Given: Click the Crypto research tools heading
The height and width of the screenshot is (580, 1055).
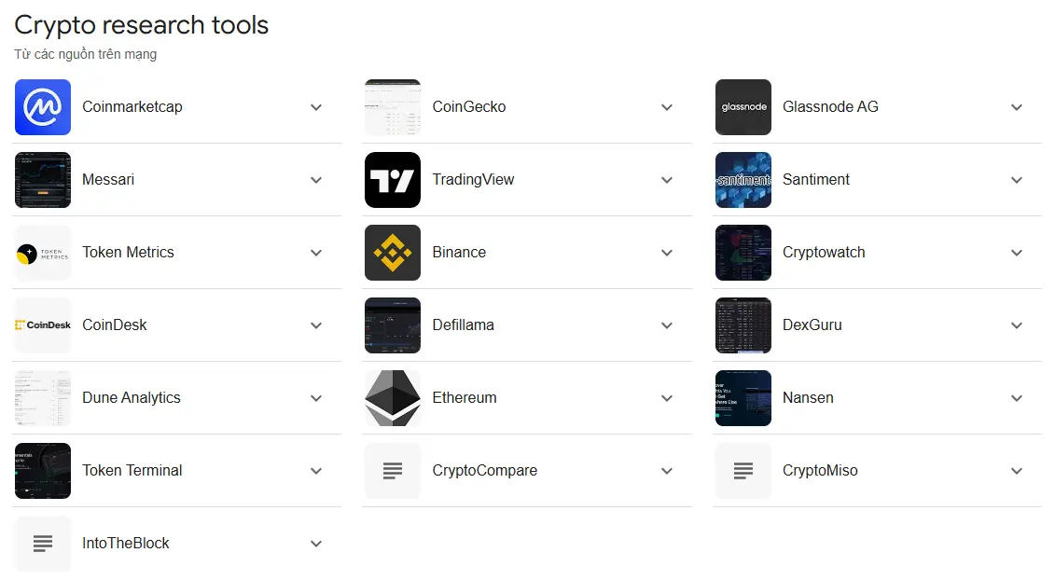Looking at the screenshot, I should coord(142,25).
